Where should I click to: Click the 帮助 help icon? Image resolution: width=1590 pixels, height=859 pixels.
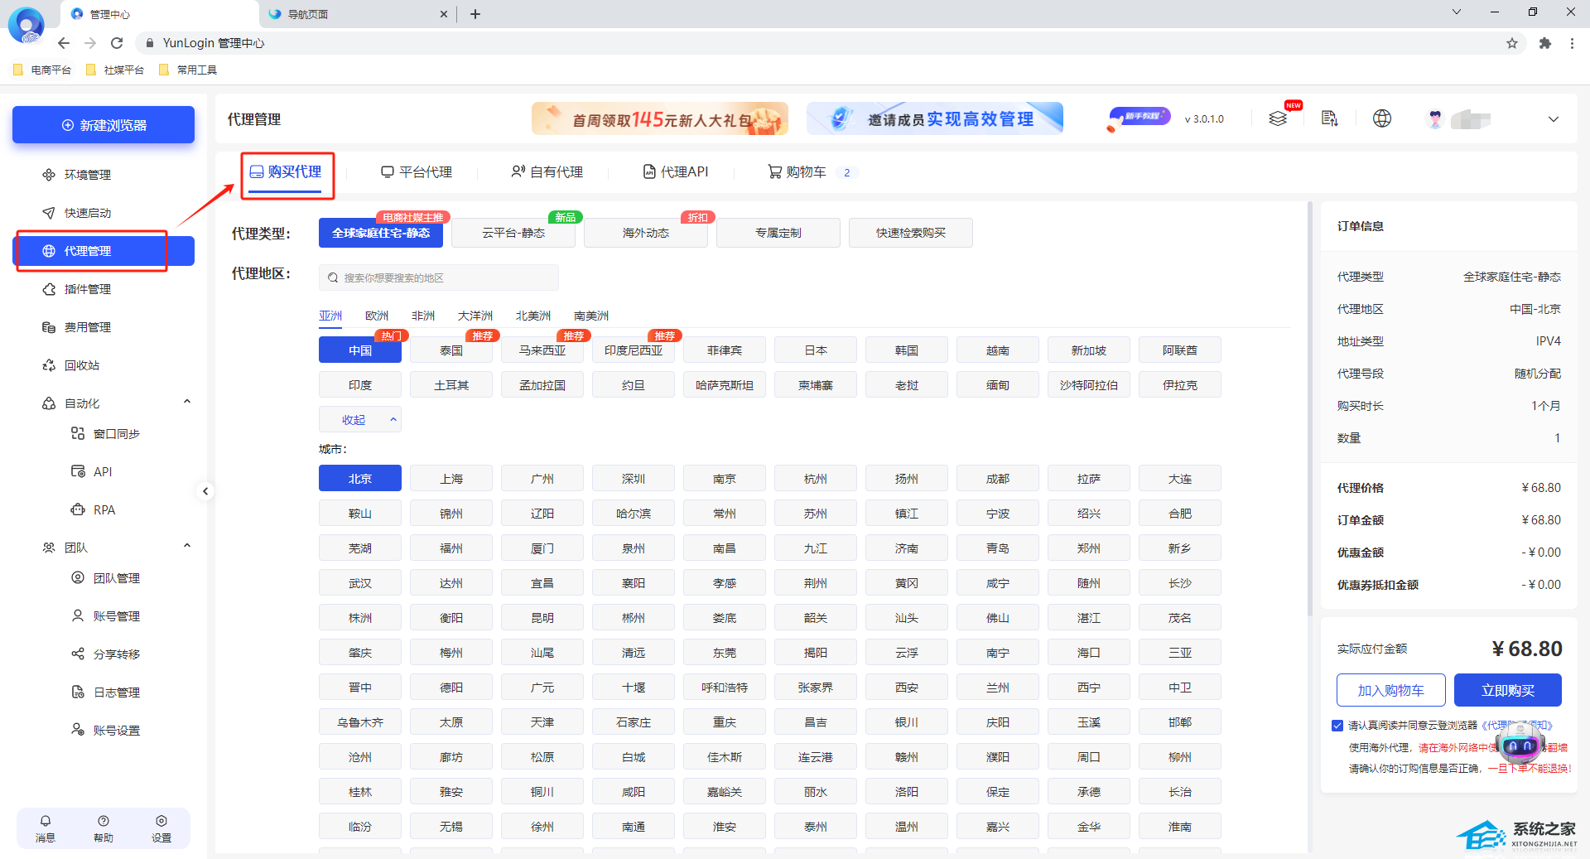104,828
